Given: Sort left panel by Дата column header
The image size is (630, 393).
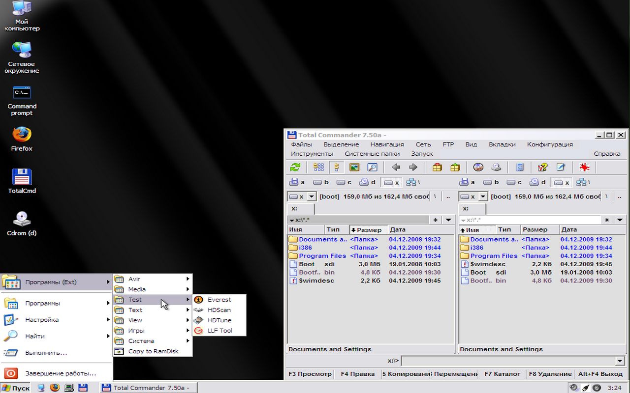Looking at the screenshot, I should pos(398,229).
